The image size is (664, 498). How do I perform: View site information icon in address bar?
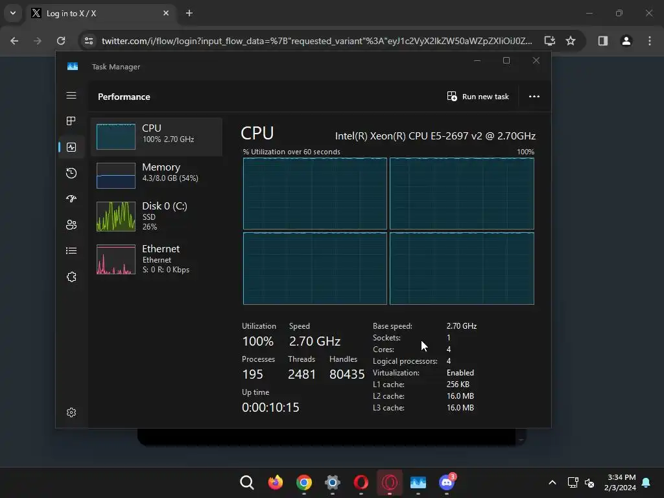point(89,41)
